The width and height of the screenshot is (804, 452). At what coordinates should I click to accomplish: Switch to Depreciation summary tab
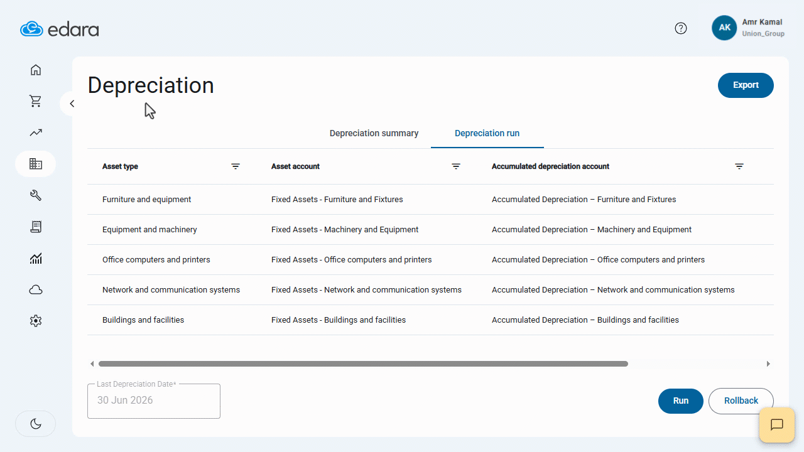(x=374, y=133)
